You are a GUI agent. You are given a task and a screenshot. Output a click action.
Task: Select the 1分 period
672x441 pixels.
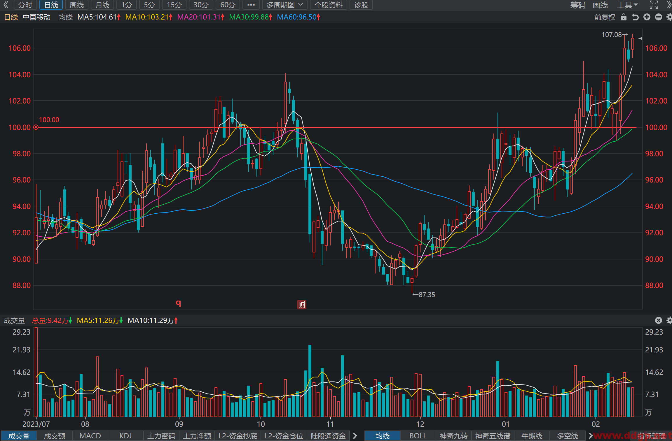127,5
